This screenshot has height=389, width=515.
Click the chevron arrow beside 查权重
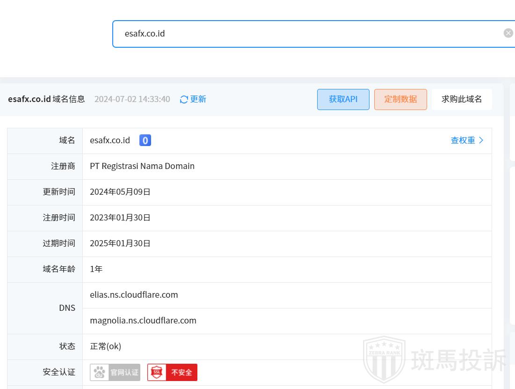click(481, 140)
